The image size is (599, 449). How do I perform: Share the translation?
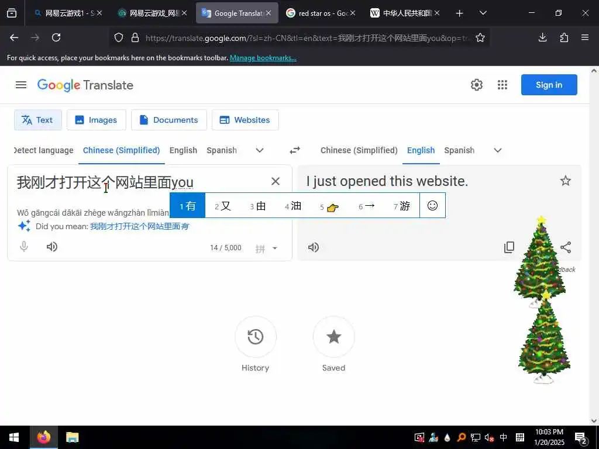(566, 247)
